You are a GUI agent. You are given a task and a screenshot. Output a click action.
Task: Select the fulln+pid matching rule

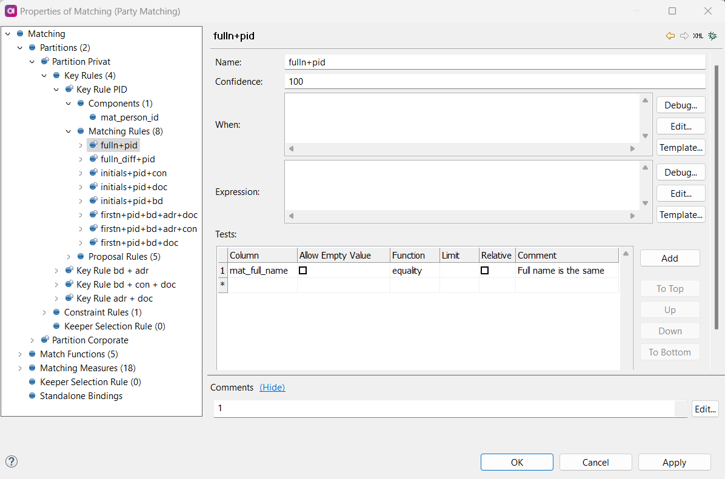pyautogui.click(x=119, y=145)
